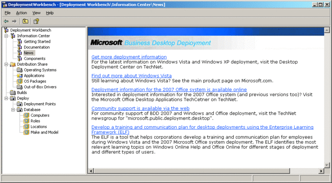Click the Getting Started node icon
The height and width of the screenshot is (183, 332).
[x=19, y=41]
